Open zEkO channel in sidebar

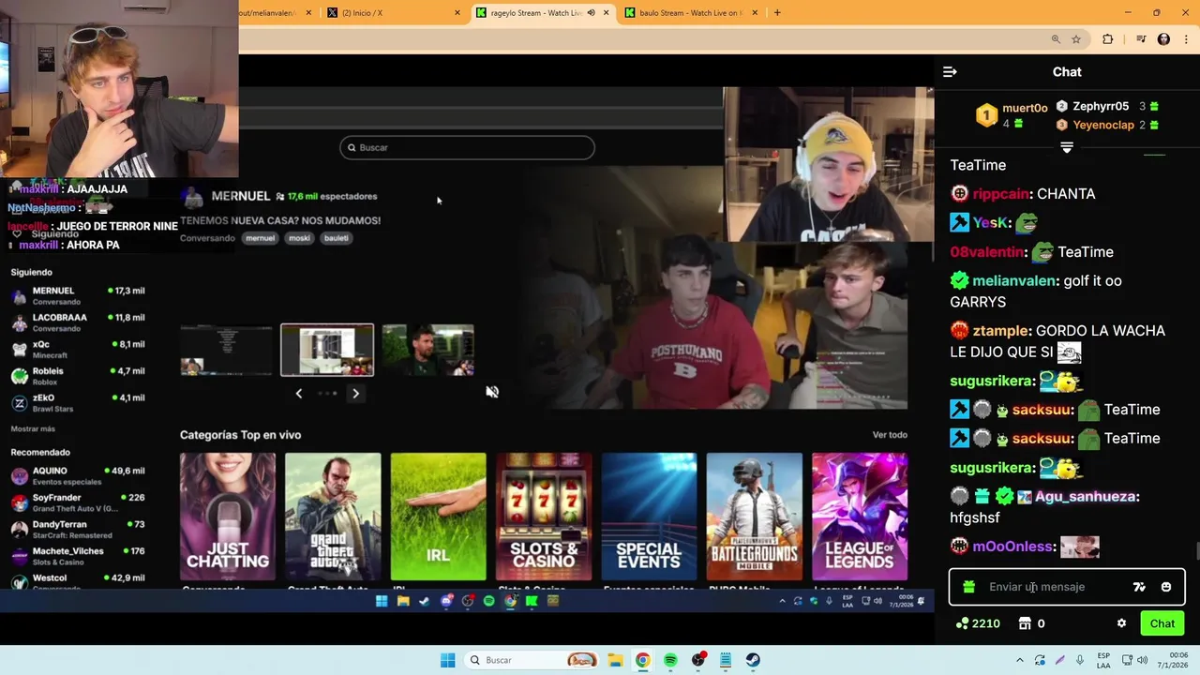pyautogui.click(x=78, y=403)
